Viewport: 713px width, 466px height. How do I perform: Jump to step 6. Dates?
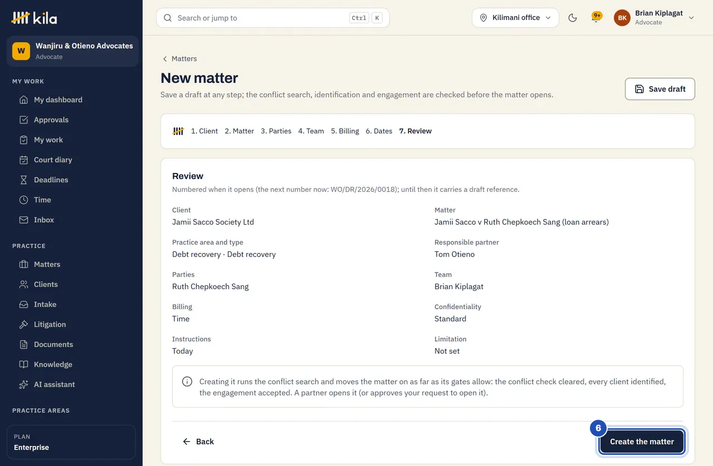pos(379,131)
